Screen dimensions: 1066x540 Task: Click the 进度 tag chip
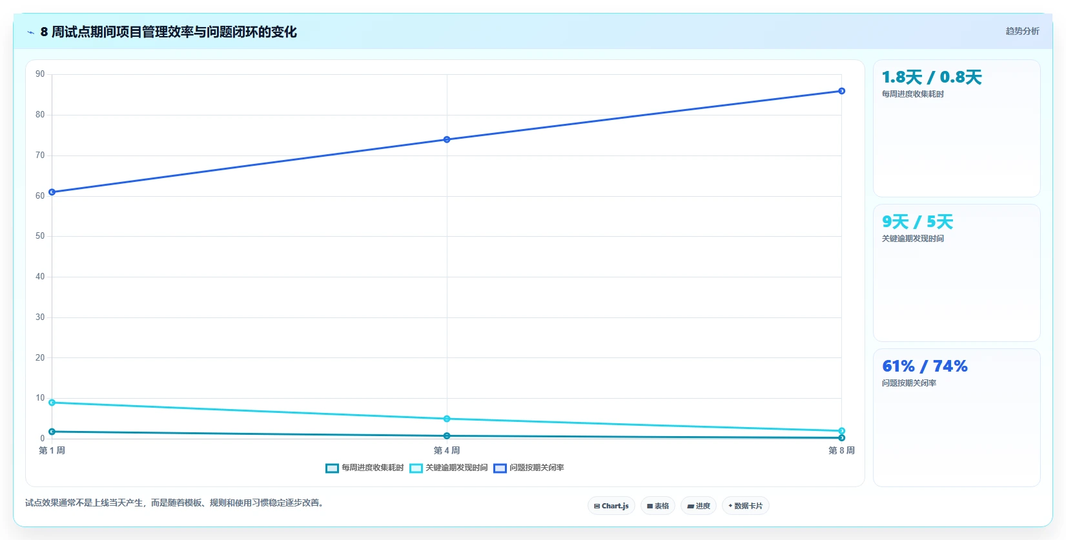click(x=699, y=506)
